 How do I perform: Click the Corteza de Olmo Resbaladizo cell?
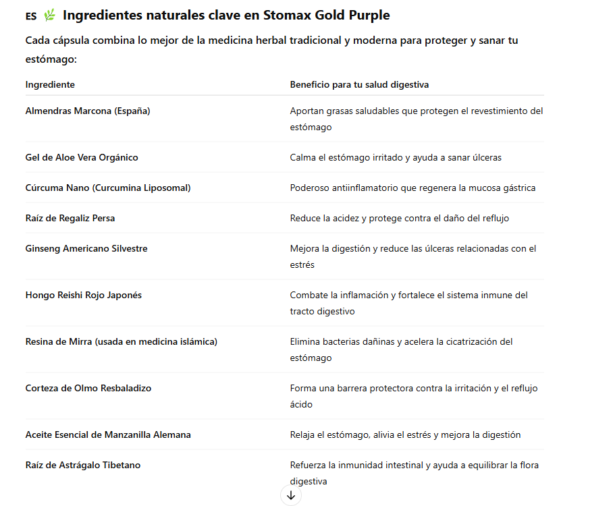[88, 388]
